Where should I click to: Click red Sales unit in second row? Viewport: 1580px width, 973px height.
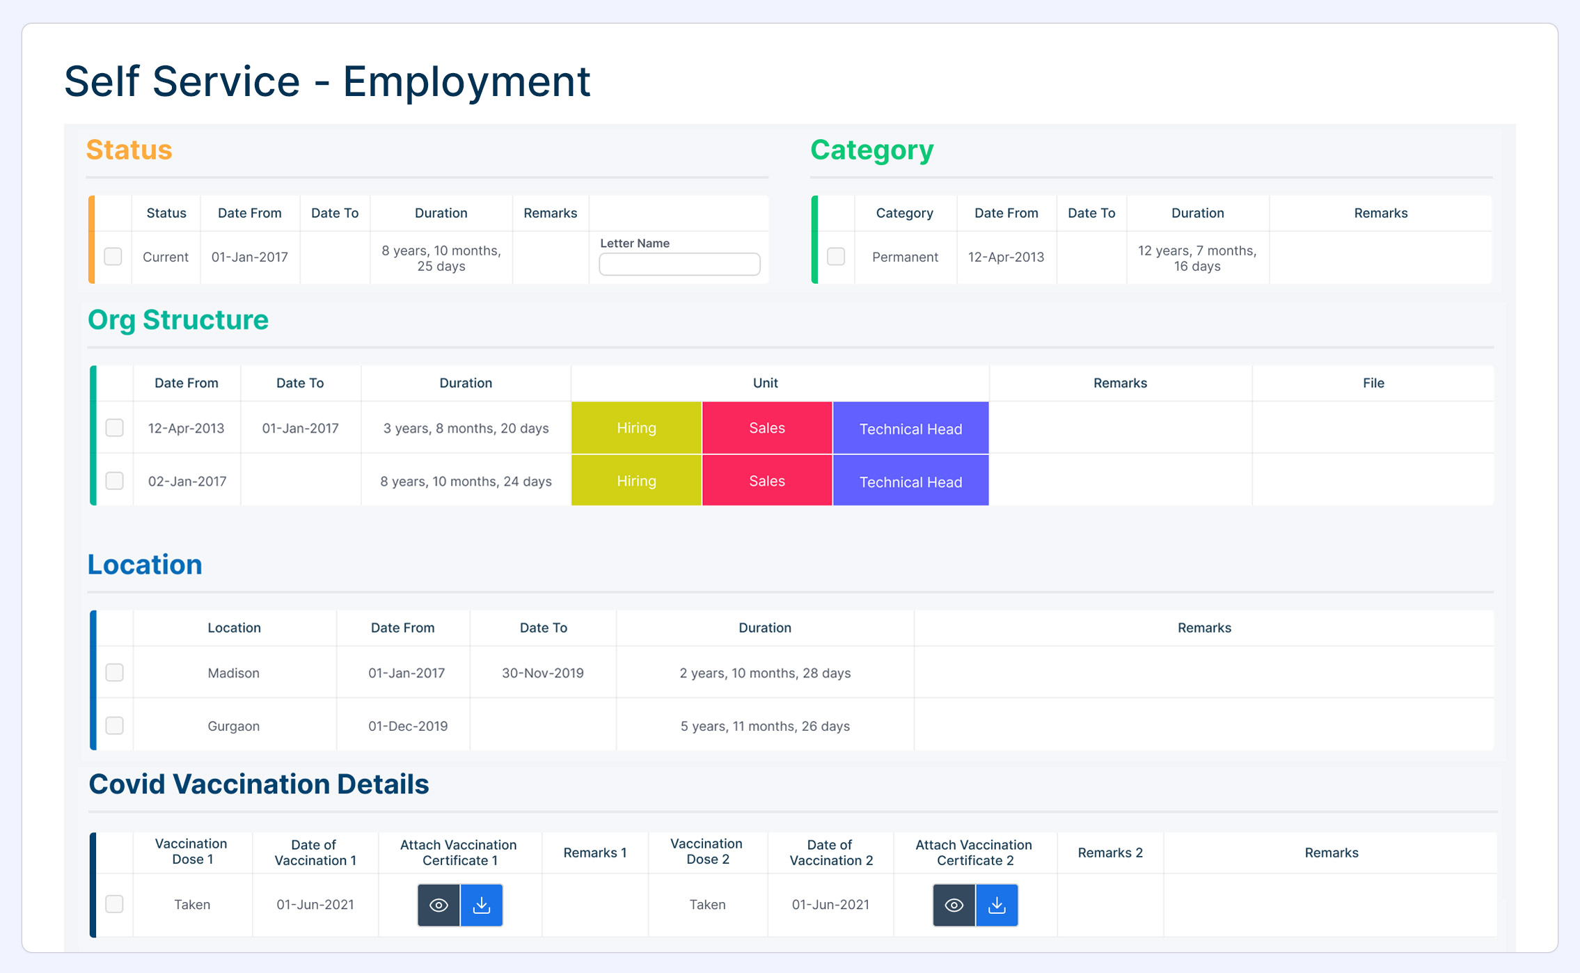click(x=766, y=481)
